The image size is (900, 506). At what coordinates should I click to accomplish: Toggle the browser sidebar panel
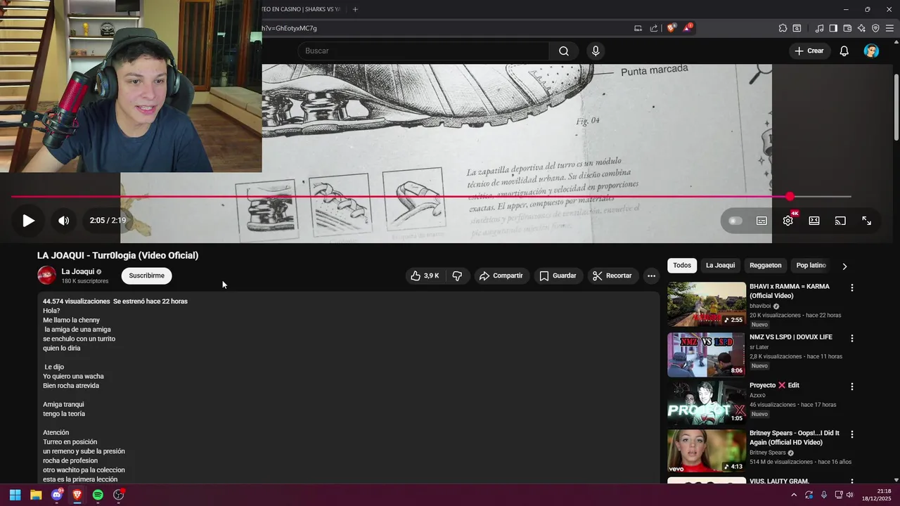click(x=833, y=28)
